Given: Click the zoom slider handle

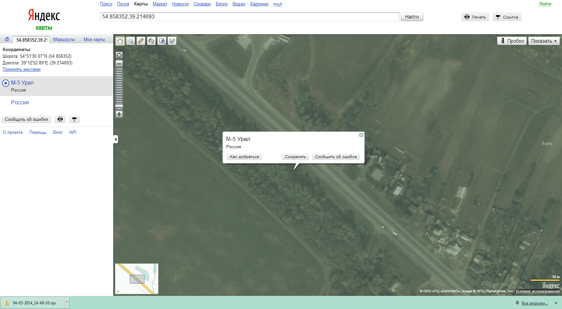Looking at the screenshot, I should [119, 106].
